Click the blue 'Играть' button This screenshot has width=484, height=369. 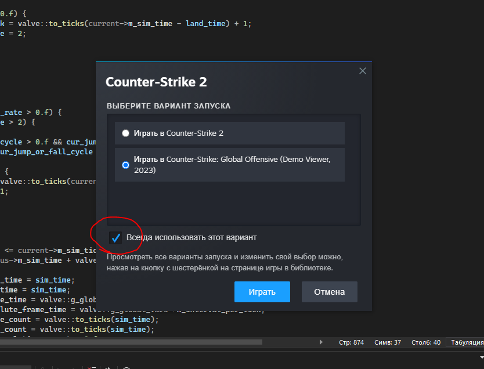pyautogui.click(x=262, y=292)
